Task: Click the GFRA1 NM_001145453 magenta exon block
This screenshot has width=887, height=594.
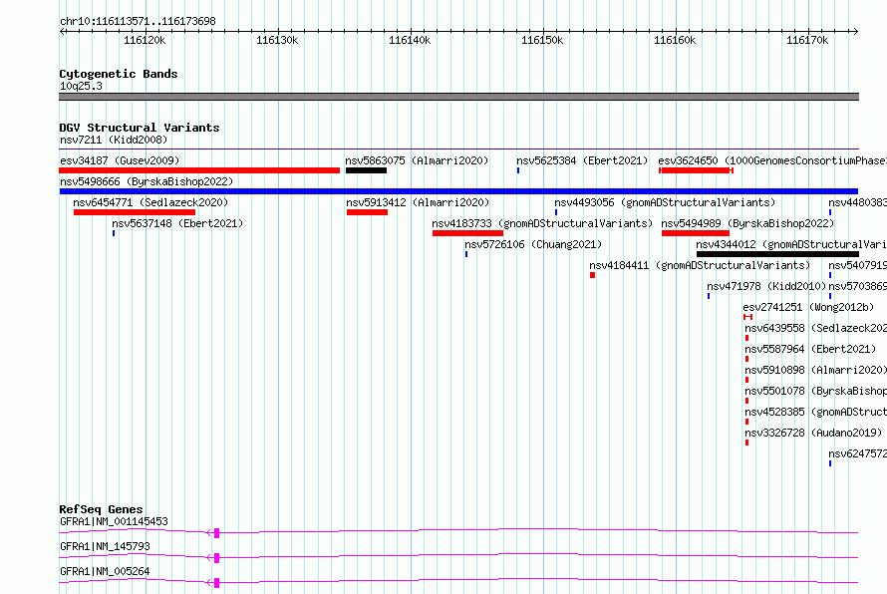Action: 216,533
